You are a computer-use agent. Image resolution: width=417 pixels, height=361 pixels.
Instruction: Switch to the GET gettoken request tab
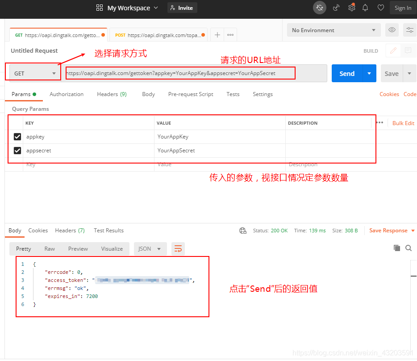[59, 35]
